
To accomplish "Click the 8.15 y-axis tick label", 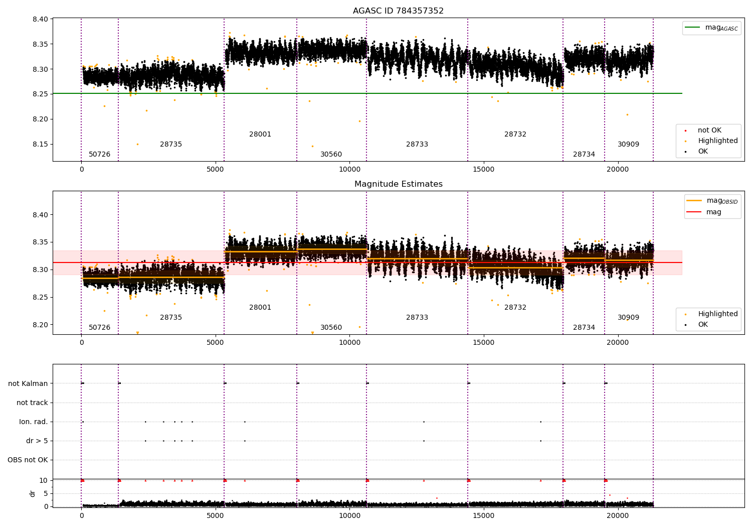I will [40, 145].
